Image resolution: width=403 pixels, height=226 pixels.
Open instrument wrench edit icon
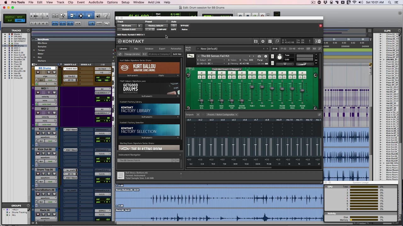tap(190, 56)
